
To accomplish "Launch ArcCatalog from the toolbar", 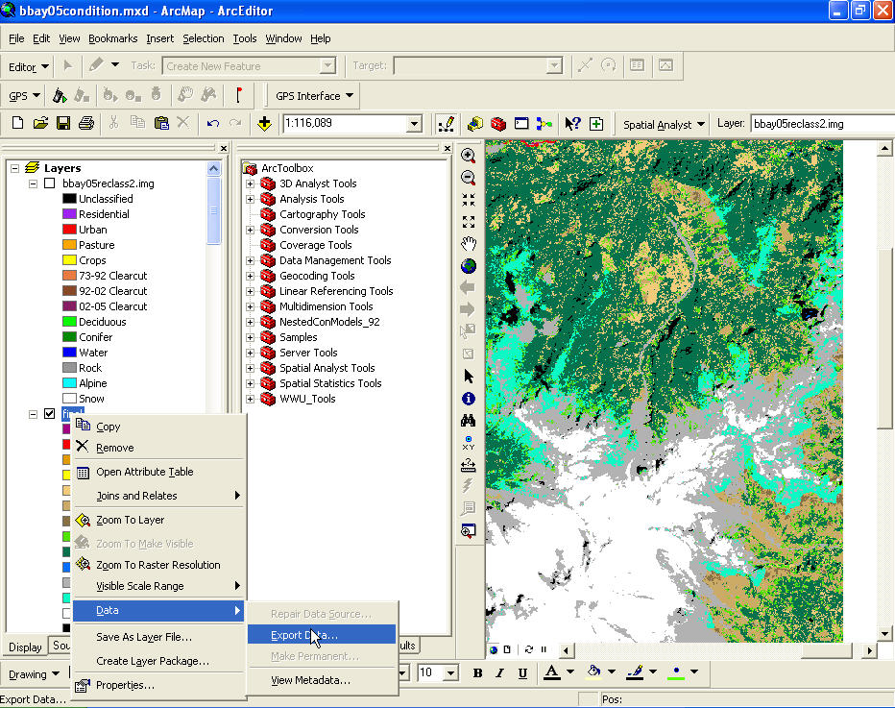I will [475, 124].
